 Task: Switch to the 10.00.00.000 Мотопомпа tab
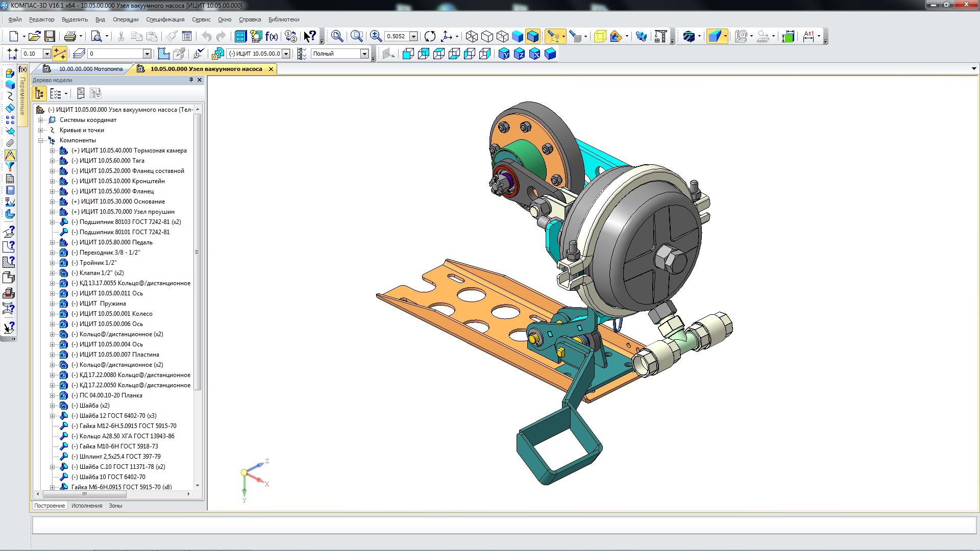90,69
